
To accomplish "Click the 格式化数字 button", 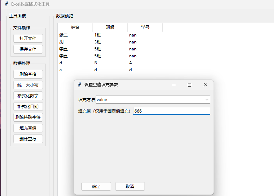I will [28, 96].
